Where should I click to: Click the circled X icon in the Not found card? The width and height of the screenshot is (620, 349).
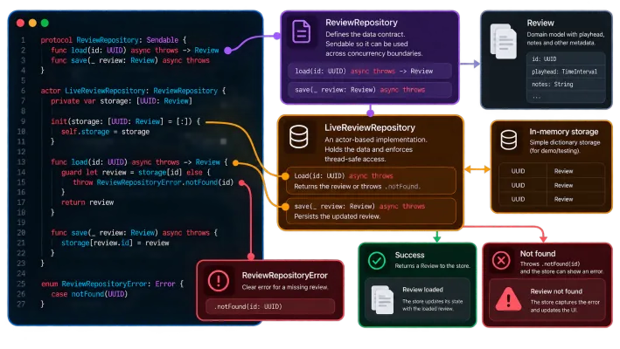pyautogui.click(x=501, y=260)
